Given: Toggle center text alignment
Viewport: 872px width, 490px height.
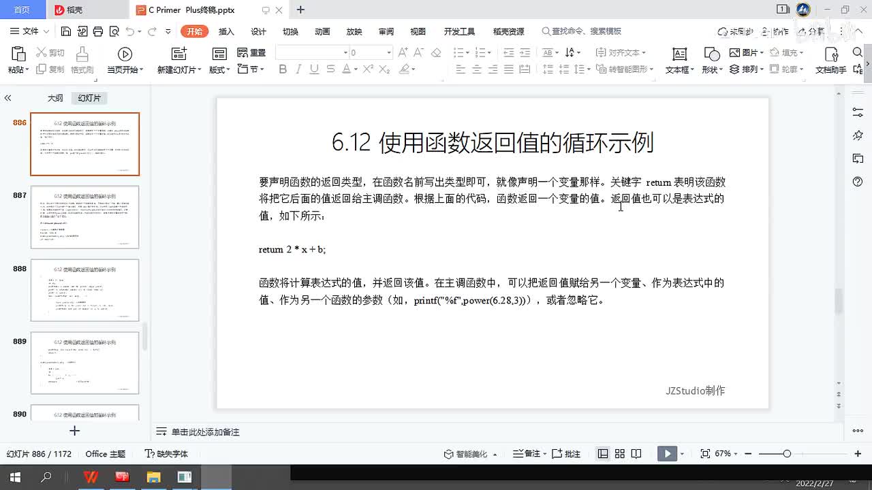Looking at the screenshot, I should coord(477,69).
